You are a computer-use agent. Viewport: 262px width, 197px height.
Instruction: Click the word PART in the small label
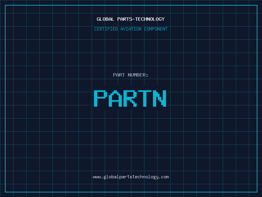click(x=119, y=75)
